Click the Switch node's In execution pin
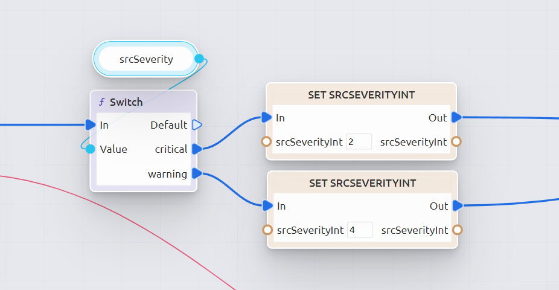Viewport: 559px width, 290px height. (x=91, y=125)
